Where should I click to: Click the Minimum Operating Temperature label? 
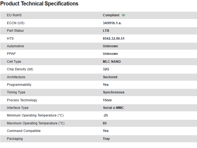point(35,115)
